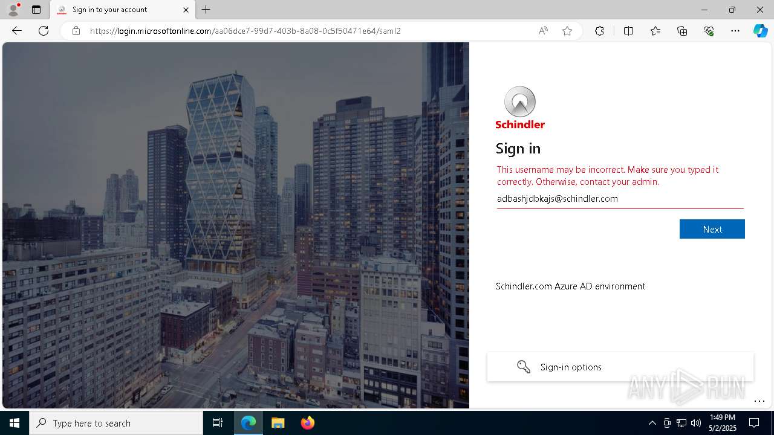Click the network tray icon

pyautogui.click(x=681, y=423)
